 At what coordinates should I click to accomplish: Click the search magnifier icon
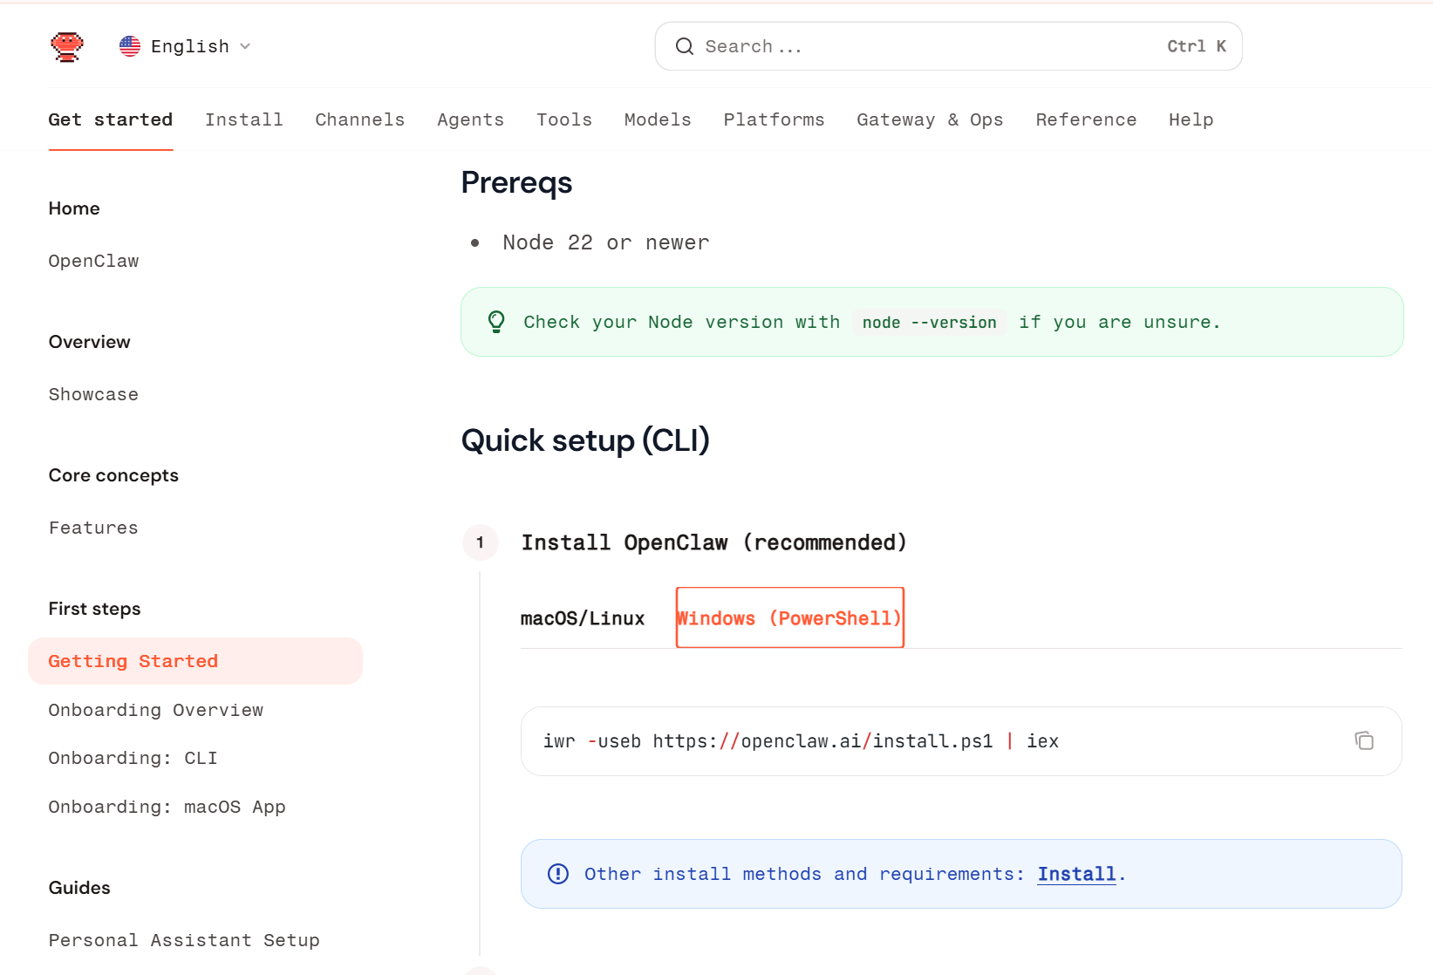685,46
